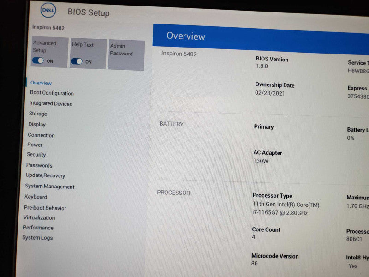Viewport: 369px width, 277px height.
Task: Click BIOS Version value 1.8.0
Action: point(262,66)
